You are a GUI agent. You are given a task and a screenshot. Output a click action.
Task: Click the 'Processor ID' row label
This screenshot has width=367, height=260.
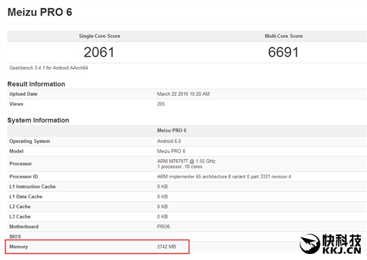[x=24, y=176]
